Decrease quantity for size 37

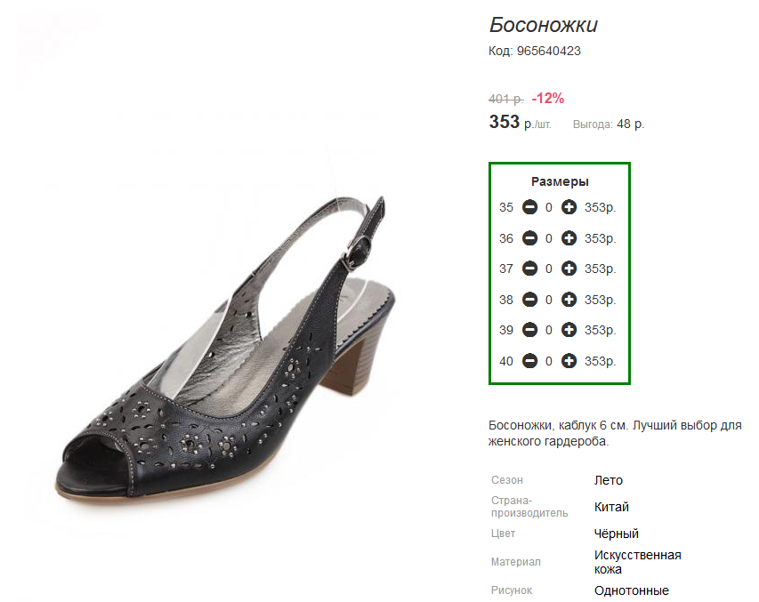[x=529, y=268]
